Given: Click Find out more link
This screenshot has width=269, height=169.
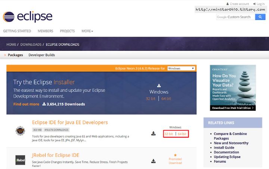Looking at the screenshot, I should click(x=26, y=104).
